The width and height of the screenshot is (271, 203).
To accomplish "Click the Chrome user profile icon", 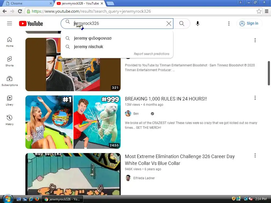I will [240, 2].
